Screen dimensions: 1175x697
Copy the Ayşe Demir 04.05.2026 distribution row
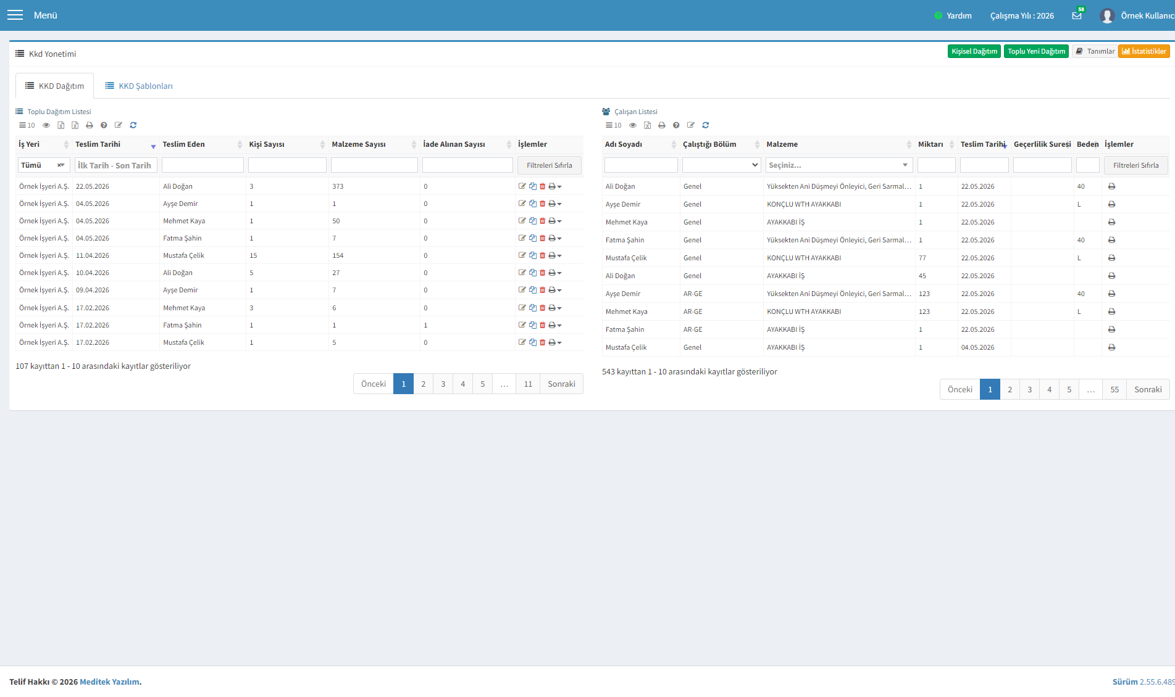[533, 204]
